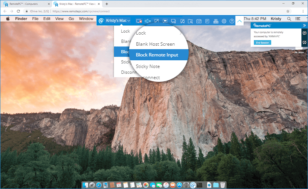Click the full-screen arrow icon in toolbar

pos(157,21)
